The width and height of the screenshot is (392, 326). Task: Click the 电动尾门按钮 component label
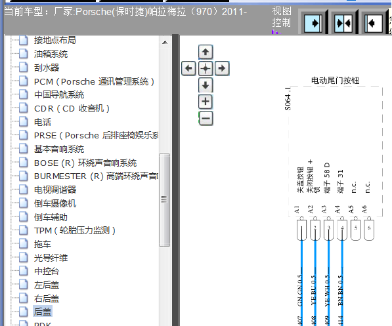pyautogui.click(x=336, y=81)
